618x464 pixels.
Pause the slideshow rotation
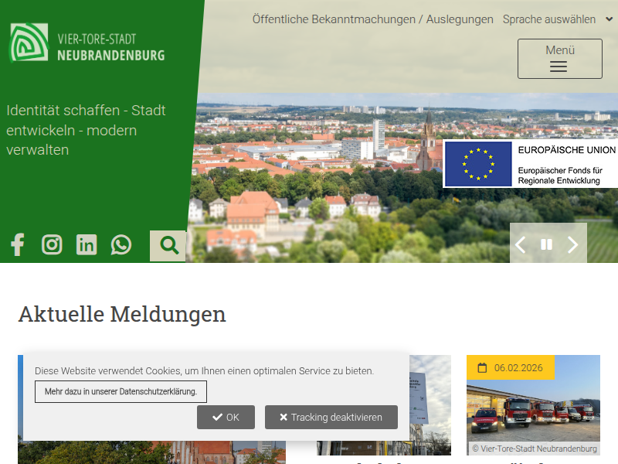pos(546,245)
